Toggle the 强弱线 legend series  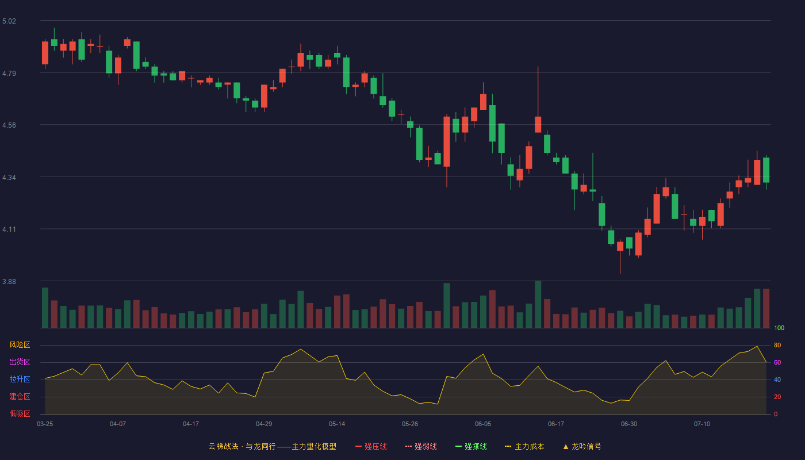pos(421,446)
